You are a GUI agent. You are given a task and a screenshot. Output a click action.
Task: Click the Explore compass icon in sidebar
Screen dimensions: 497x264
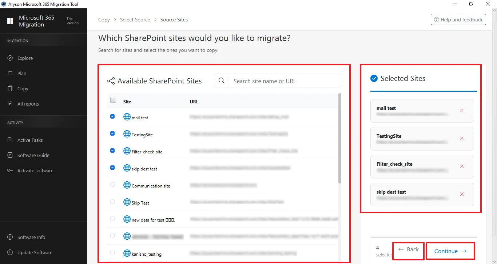click(x=10, y=58)
